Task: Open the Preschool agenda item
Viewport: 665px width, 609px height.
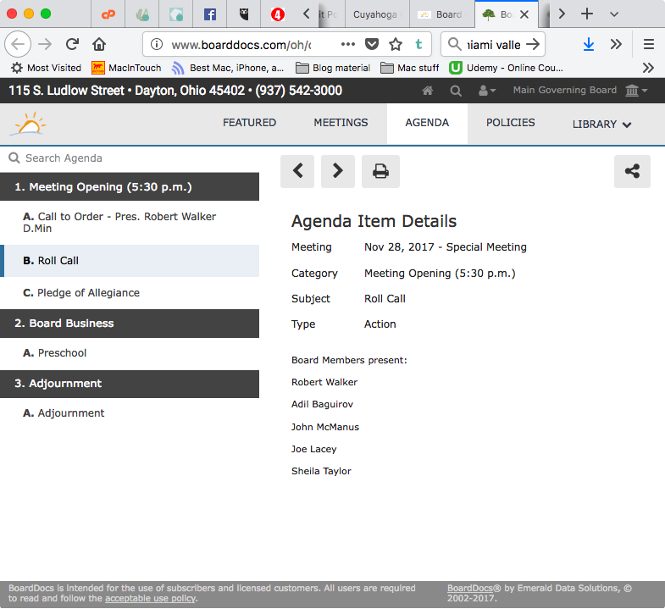Action: [x=62, y=353]
